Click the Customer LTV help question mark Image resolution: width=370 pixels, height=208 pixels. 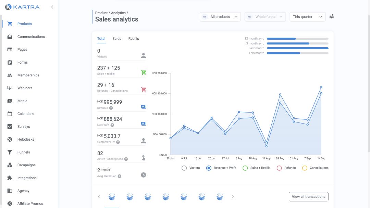click(x=118, y=142)
